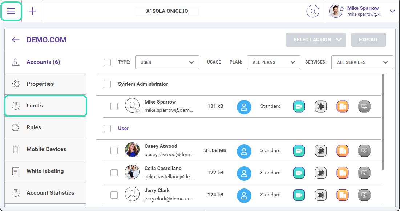Click the EXPORT button
This screenshot has height=211, width=400.
click(368, 40)
